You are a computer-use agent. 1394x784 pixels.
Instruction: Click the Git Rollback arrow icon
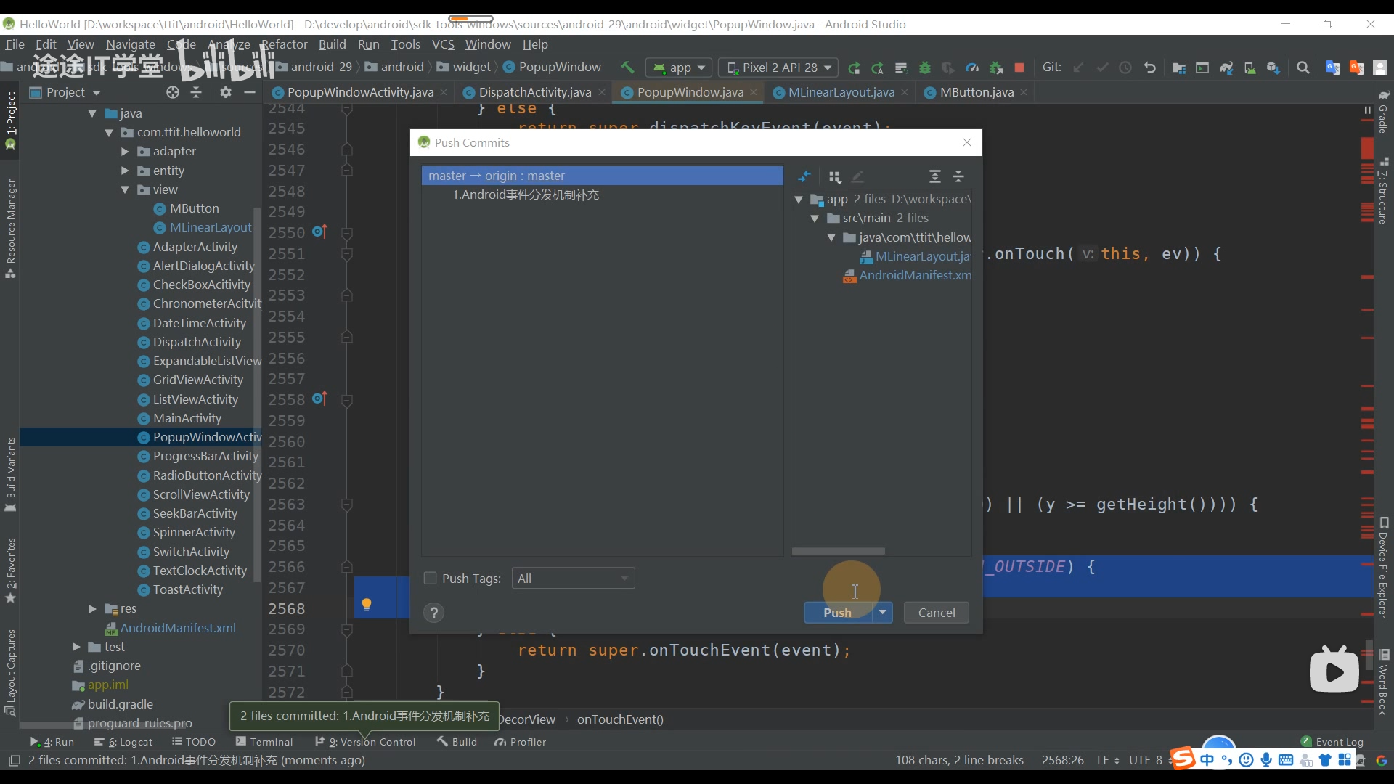pyautogui.click(x=1149, y=68)
